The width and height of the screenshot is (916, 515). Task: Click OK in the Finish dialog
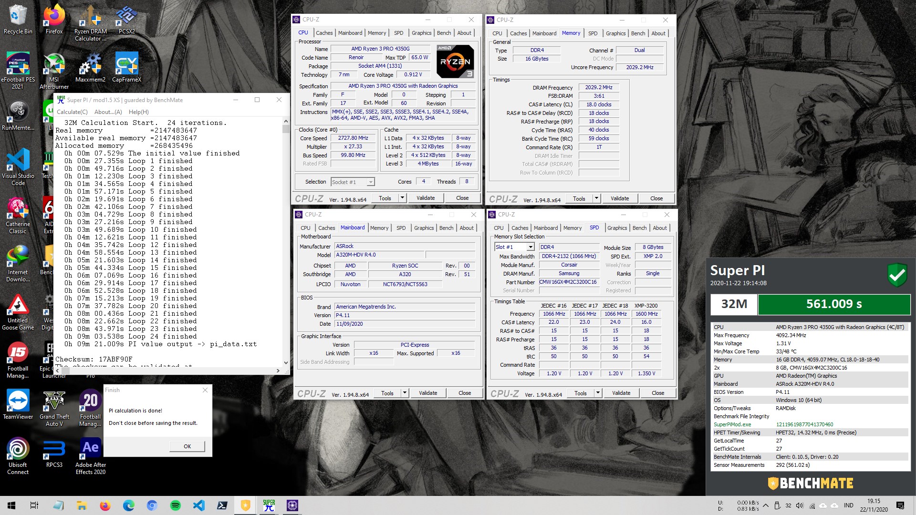pyautogui.click(x=187, y=446)
